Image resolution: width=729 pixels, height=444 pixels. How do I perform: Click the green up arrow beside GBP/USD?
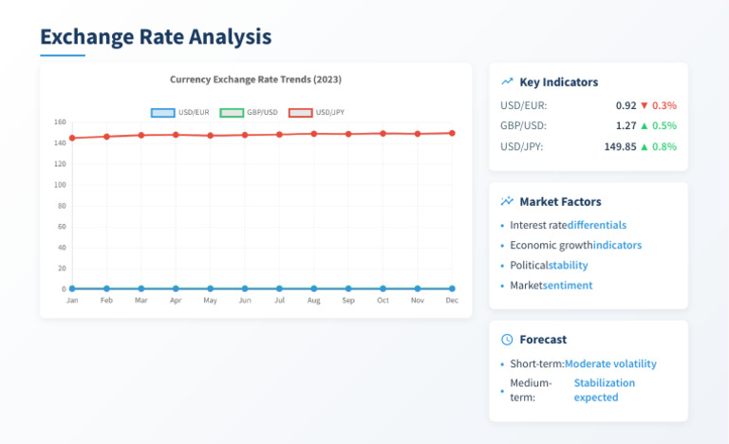coord(644,125)
